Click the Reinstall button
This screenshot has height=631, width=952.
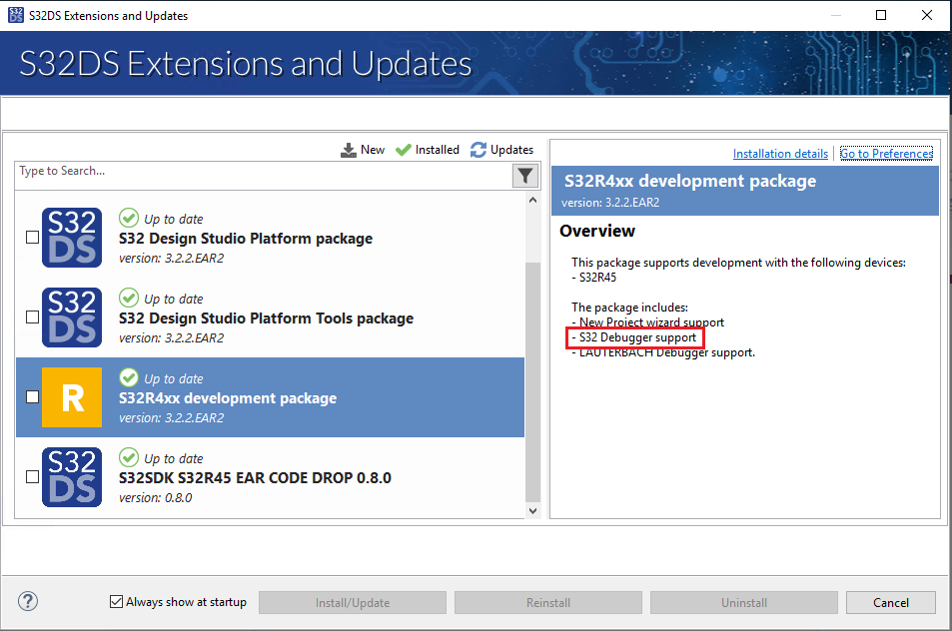547,602
